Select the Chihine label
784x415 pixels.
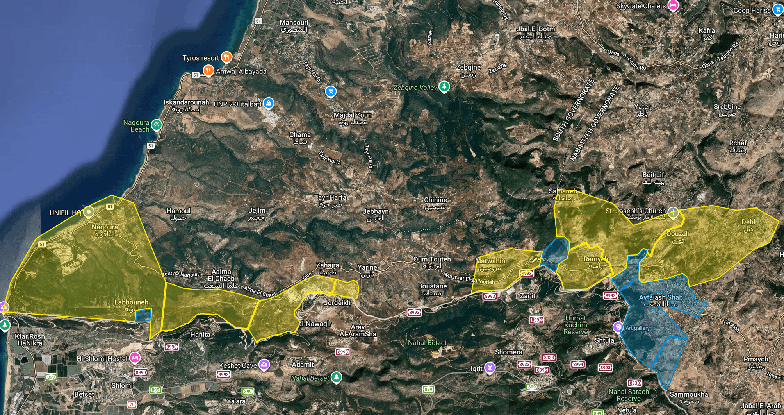pos(435,203)
